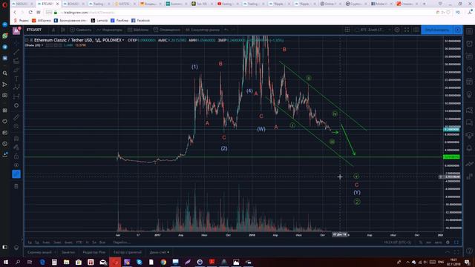Expand the Ethereum Classic symbol legend dropdown
The width and height of the screenshot is (475, 267).
tap(123, 40)
